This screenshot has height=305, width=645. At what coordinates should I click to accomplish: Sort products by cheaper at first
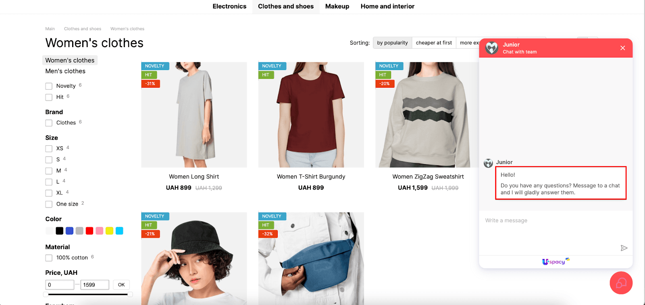coord(434,43)
